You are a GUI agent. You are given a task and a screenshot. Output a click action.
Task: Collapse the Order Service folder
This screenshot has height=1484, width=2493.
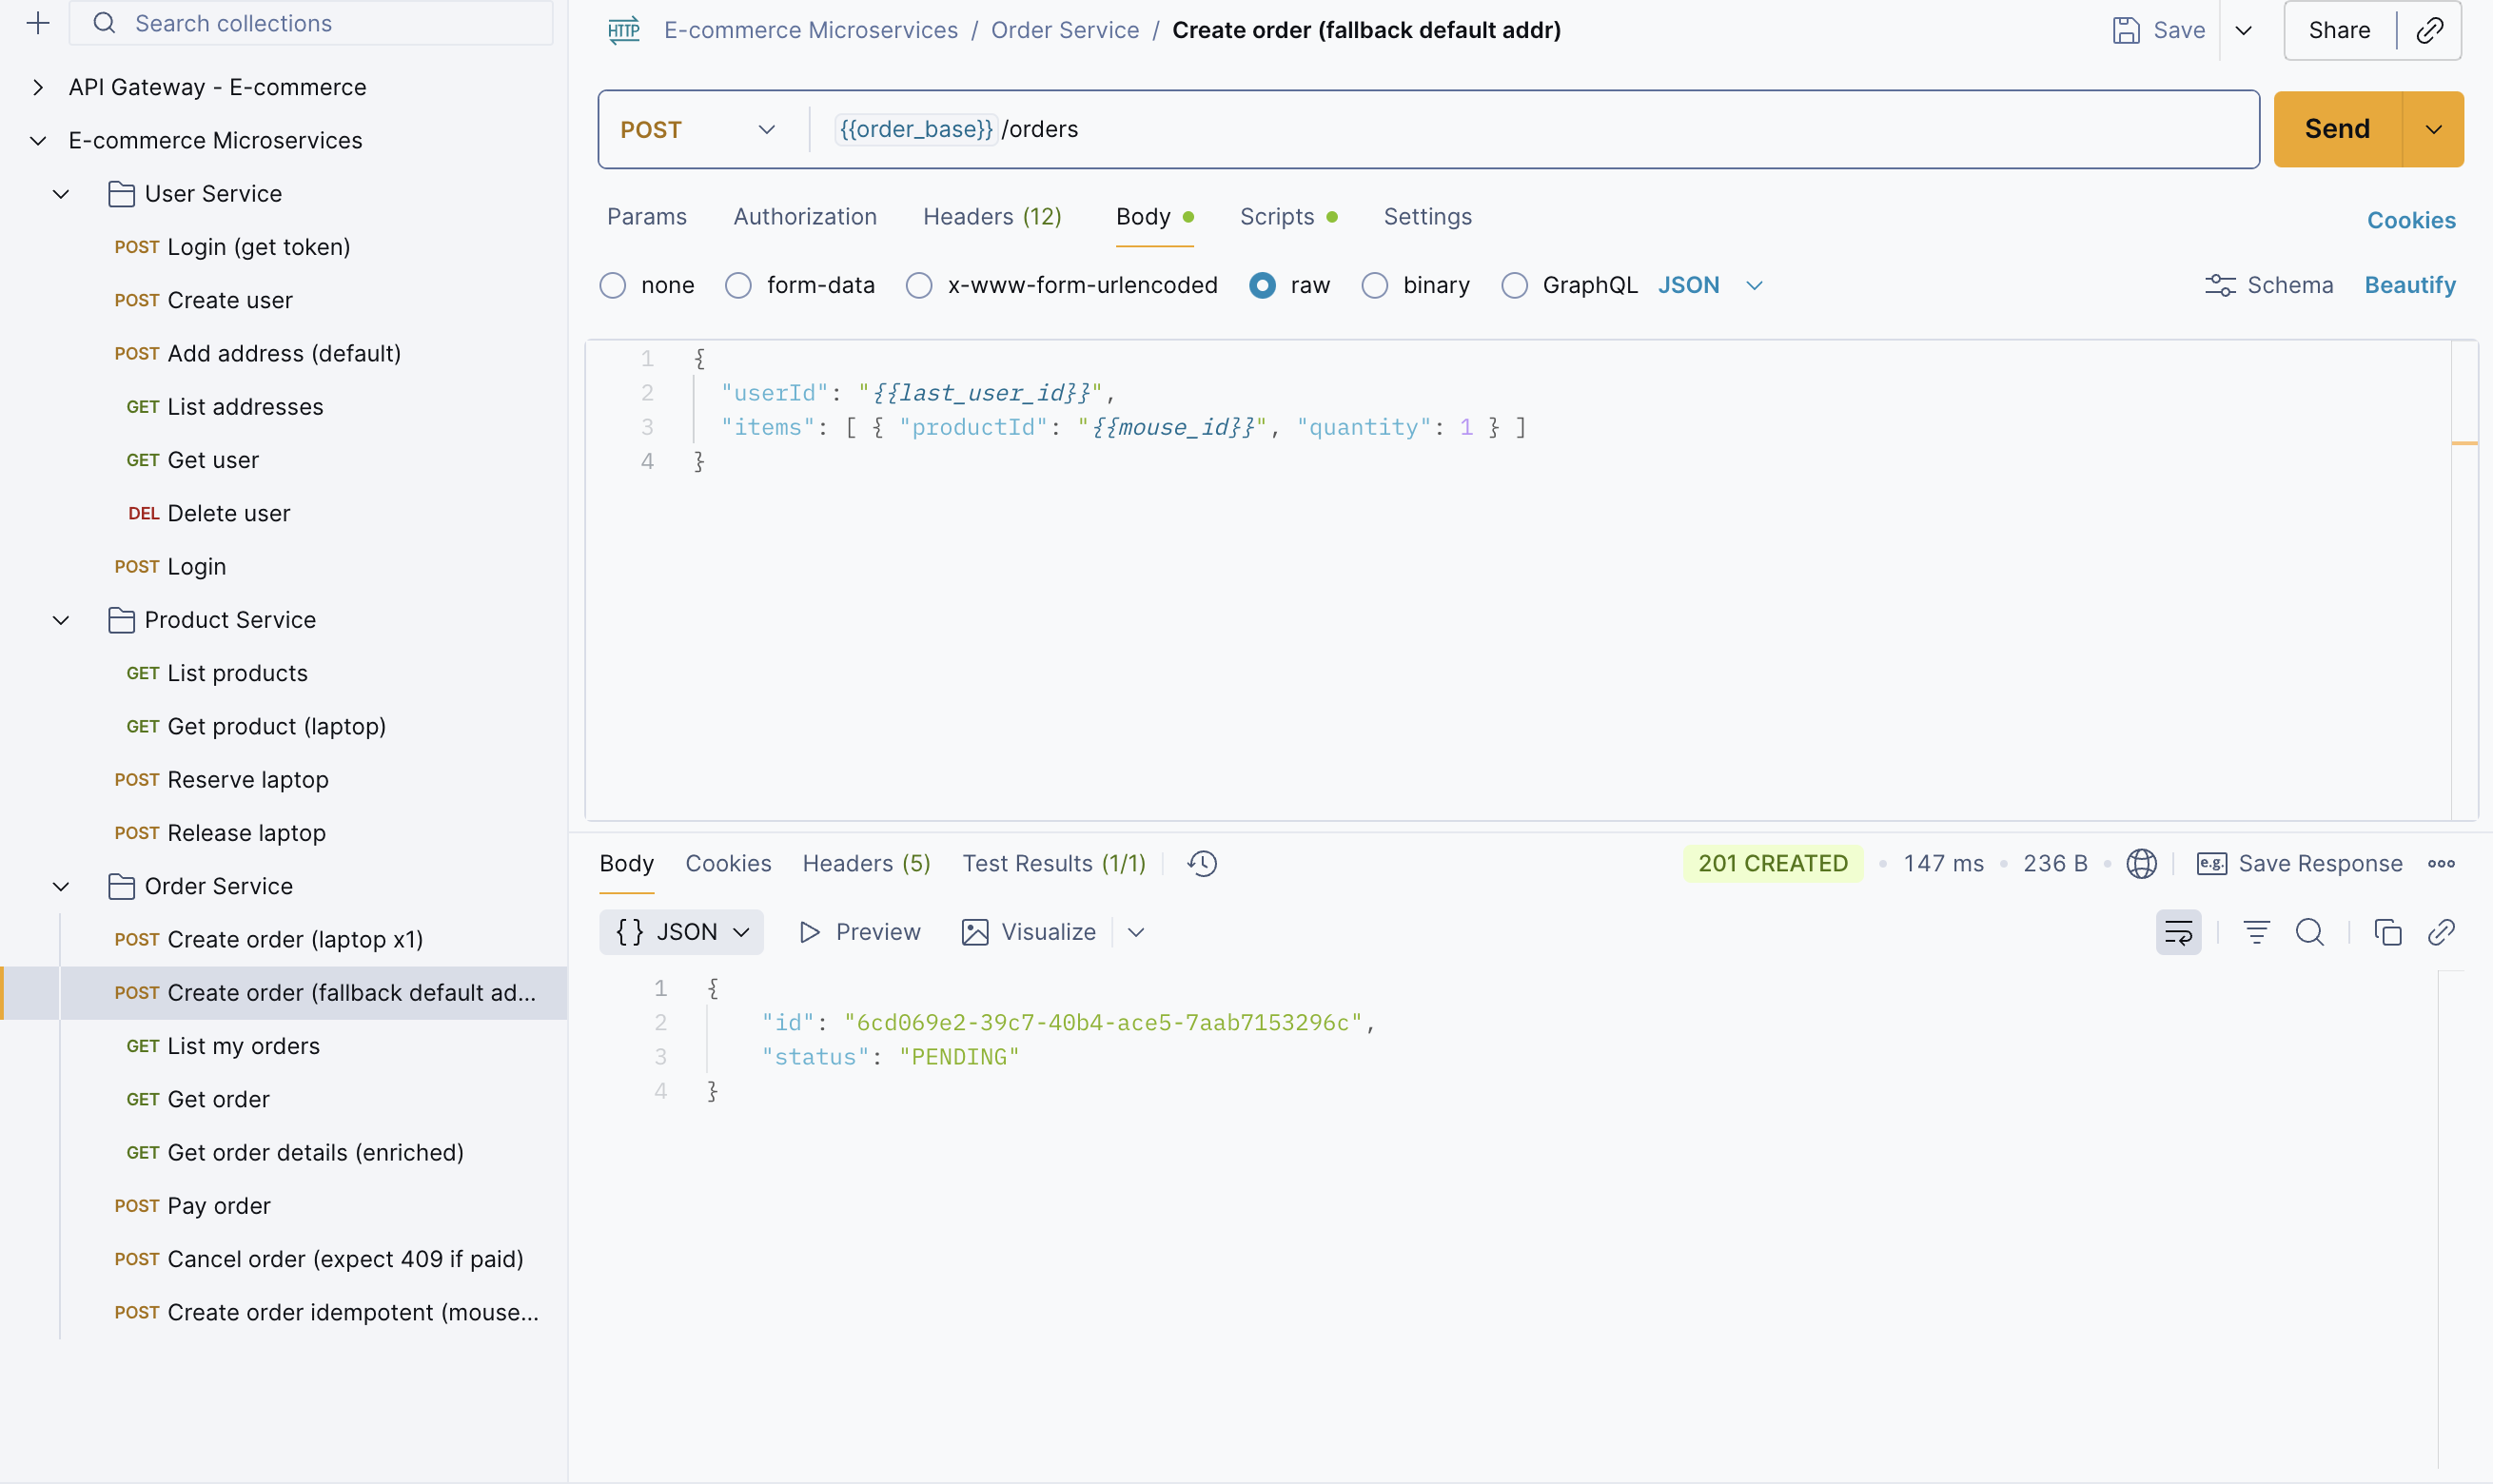pos(61,886)
